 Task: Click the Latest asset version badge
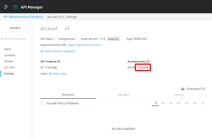[113, 39]
